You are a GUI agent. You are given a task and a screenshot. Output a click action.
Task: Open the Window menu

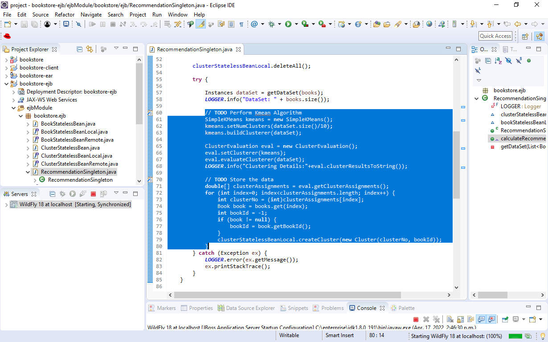(x=178, y=14)
